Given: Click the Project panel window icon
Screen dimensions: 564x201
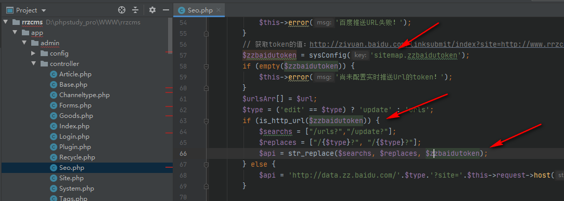Looking at the screenshot, I should coord(10,10).
